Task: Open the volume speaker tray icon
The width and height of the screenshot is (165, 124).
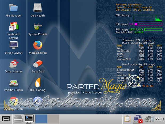Action: click(149, 119)
